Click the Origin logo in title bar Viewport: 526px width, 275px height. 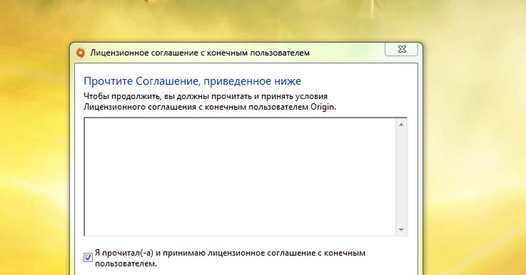click(80, 53)
